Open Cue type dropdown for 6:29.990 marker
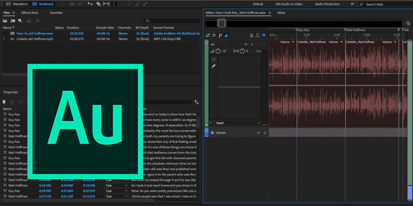Viewport: 413px width, 206px height. point(116,191)
